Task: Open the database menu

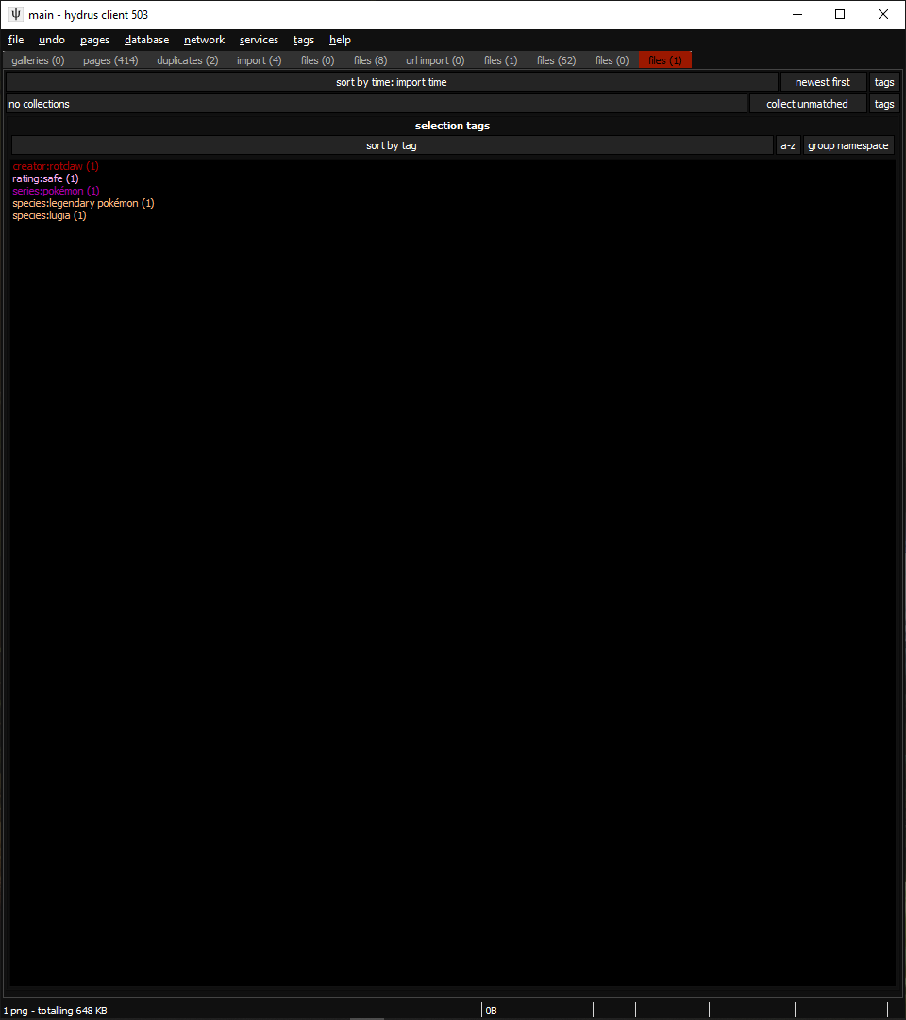Action: pos(146,40)
